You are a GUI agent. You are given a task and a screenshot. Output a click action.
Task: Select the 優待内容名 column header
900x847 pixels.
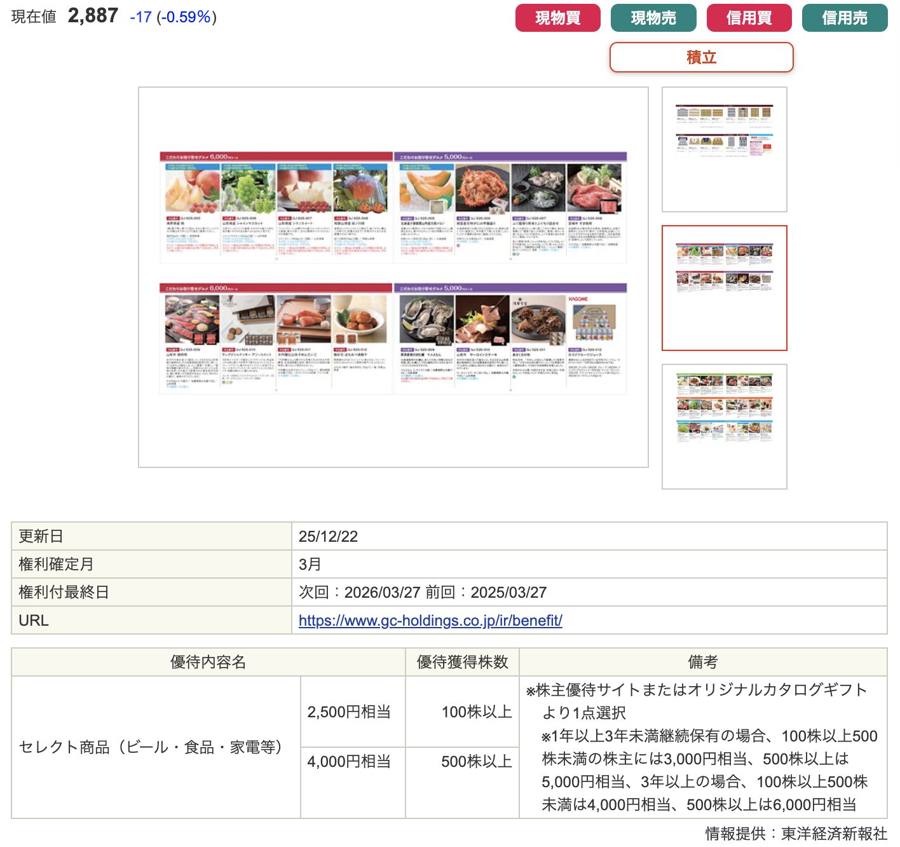[x=208, y=662]
